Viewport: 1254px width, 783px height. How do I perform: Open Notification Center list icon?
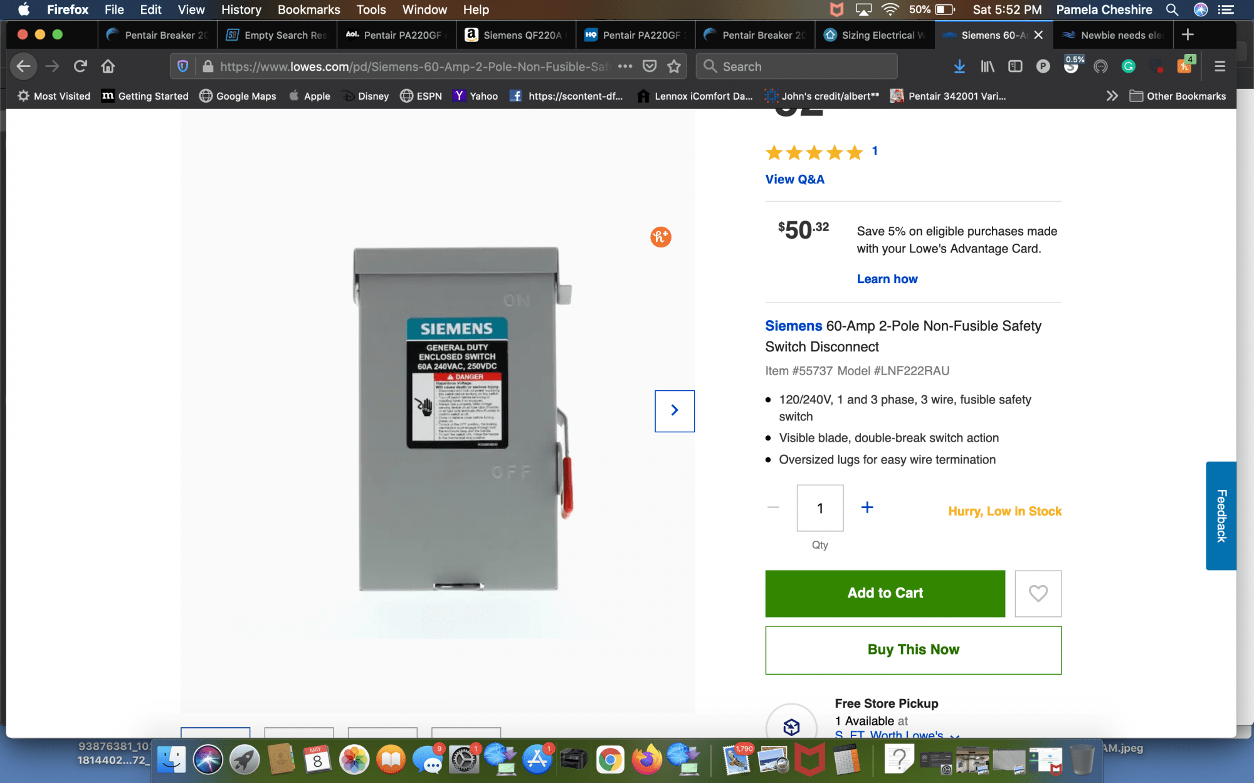click(x=1225, y=9)
